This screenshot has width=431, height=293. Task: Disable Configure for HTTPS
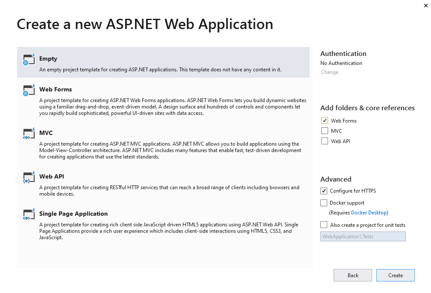coord(324,190)
